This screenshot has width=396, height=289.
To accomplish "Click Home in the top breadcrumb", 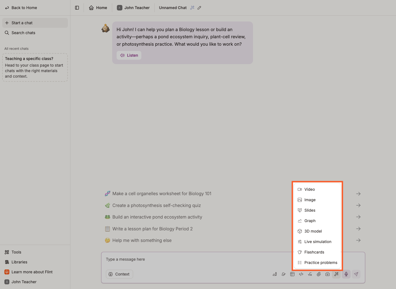I will 98,8.
